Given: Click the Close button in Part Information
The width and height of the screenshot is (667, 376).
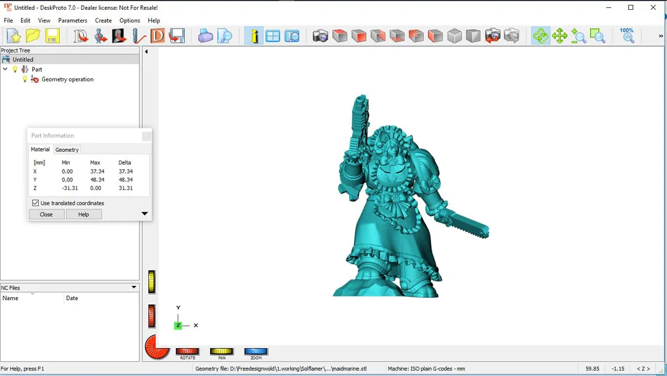Looking at the screenshot, I should [46, 214].
